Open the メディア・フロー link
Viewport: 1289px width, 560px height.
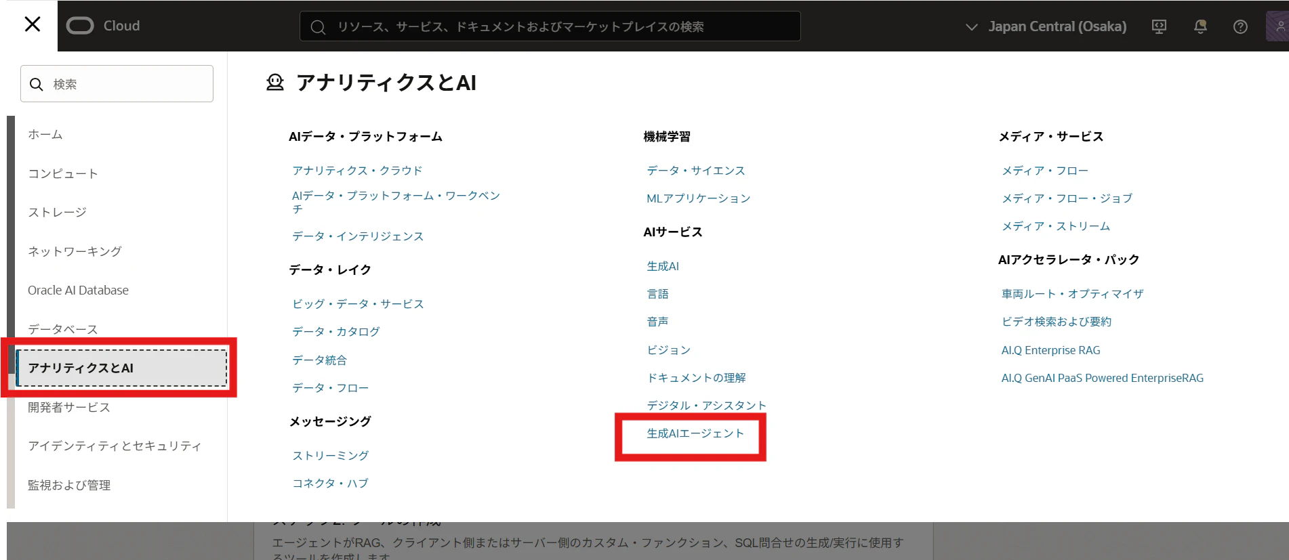pos(1045,171)
